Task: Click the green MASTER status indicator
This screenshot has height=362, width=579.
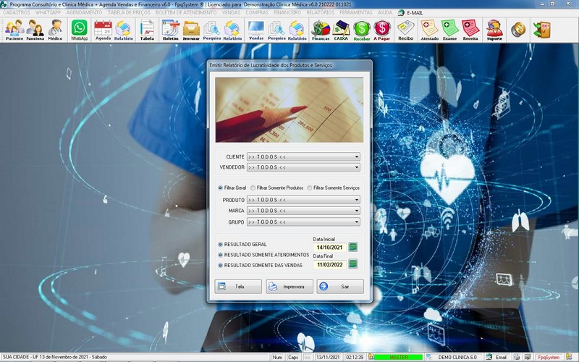Action: (x=398, y=357)
